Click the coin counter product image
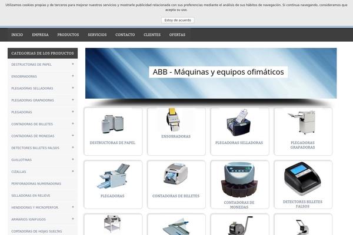353x235 pixels. [239, 180]
